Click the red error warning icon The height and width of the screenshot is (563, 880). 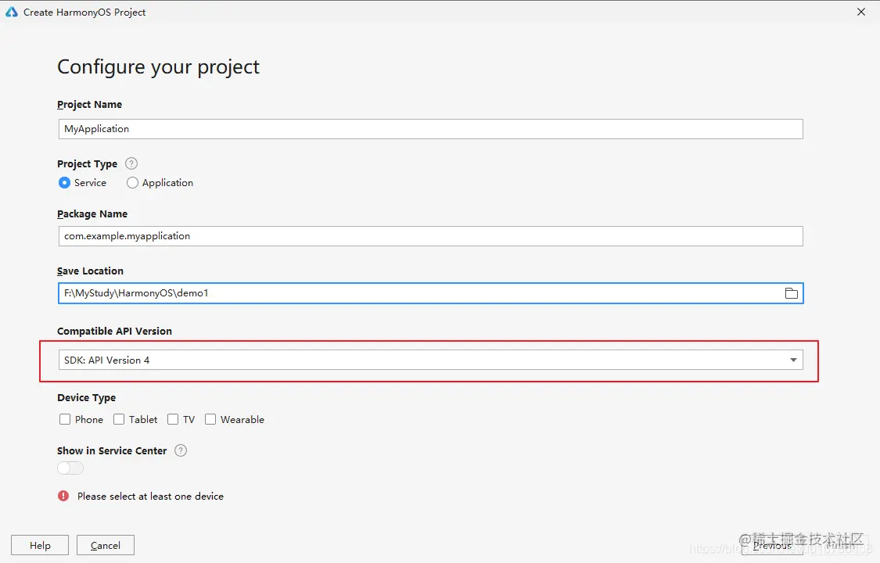63,496
